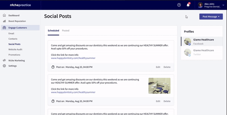Click the Giamo Healthcare Facebook profile picture
The height and width of the screenshot is (115, 227).
(188, 41)
